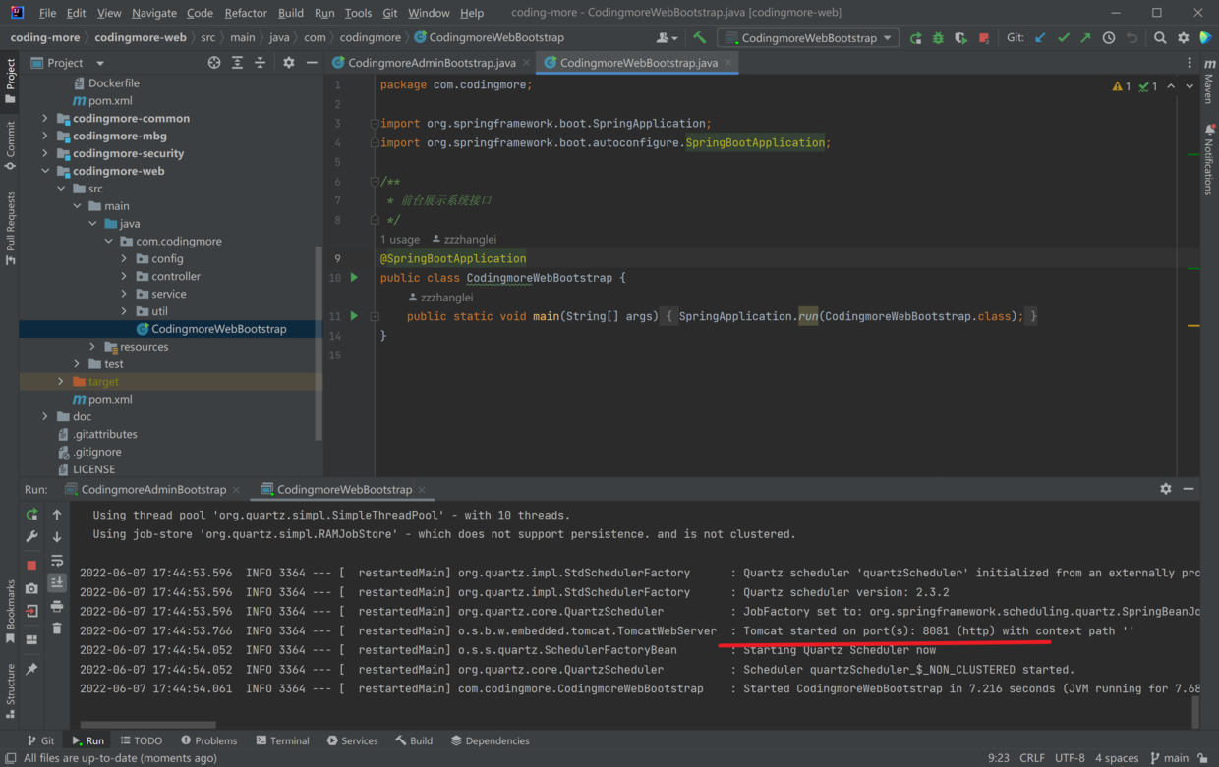This screenshot has height=767, width=1219.
Task: Toggle Scroll to End in Run console
Action: [x=57, y=583]
